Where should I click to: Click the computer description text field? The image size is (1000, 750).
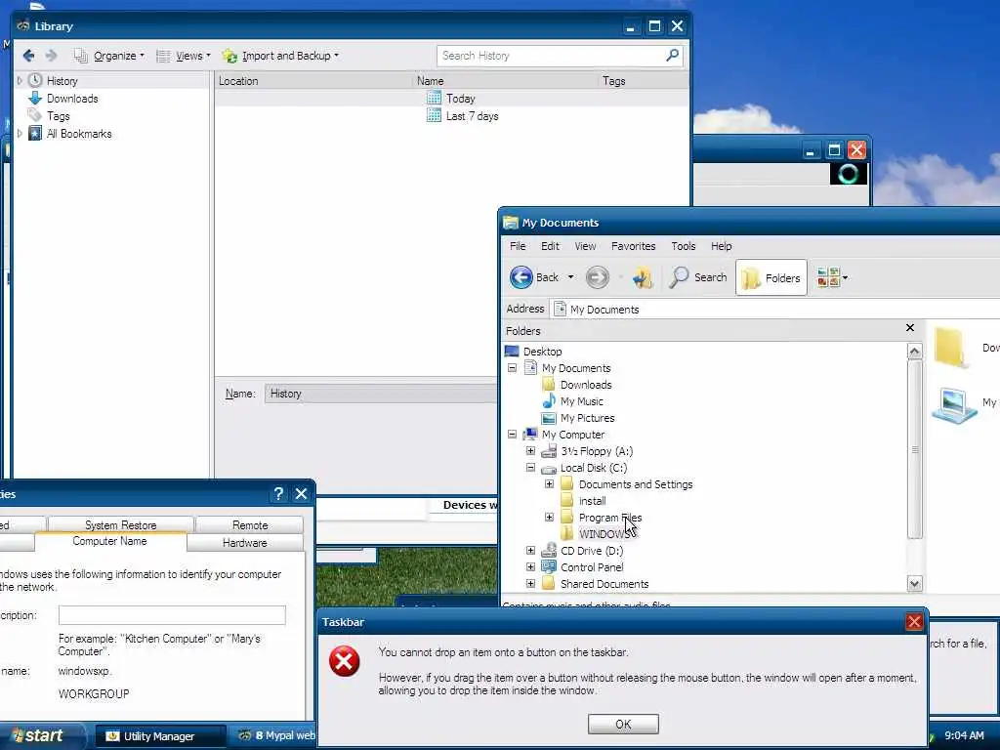(x=172, y=615)
